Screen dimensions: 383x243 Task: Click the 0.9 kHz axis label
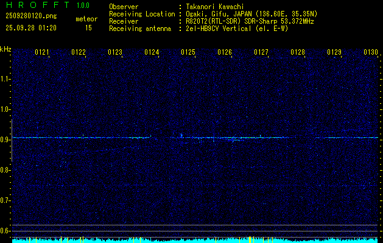point(5,140)
